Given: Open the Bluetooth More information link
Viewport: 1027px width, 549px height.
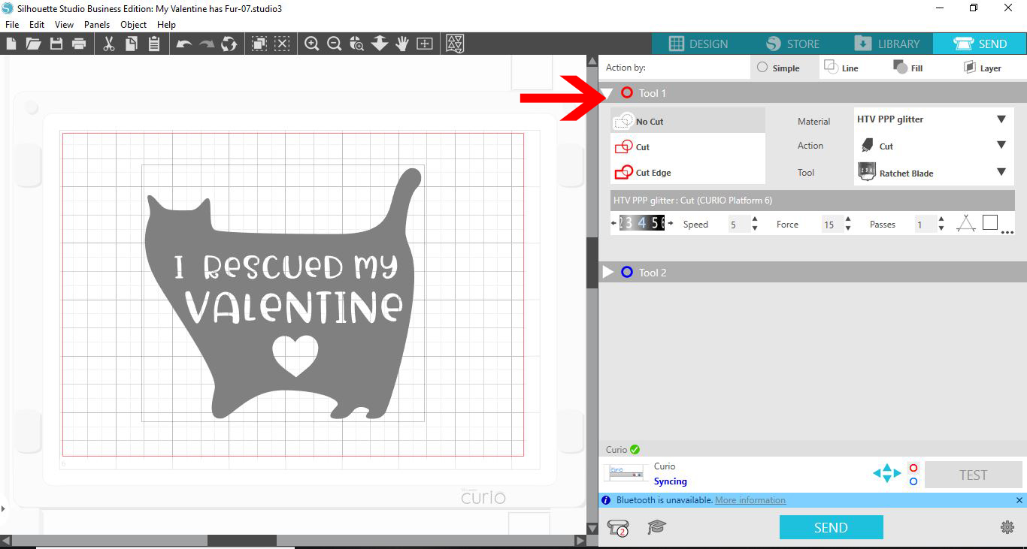Looking at the screenshot, I should pos(750,499).
